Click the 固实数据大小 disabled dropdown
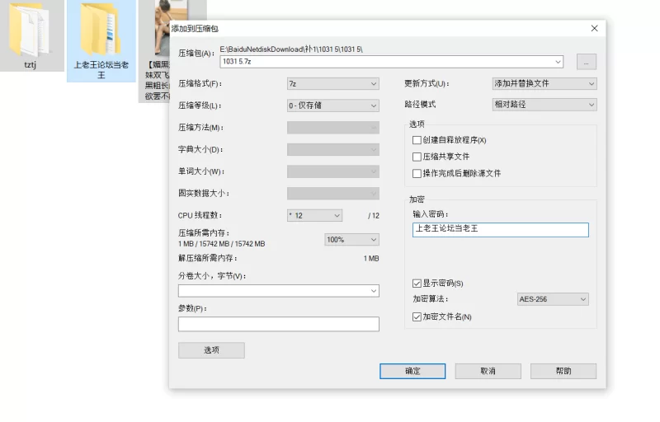 click(x=333, y=194)
